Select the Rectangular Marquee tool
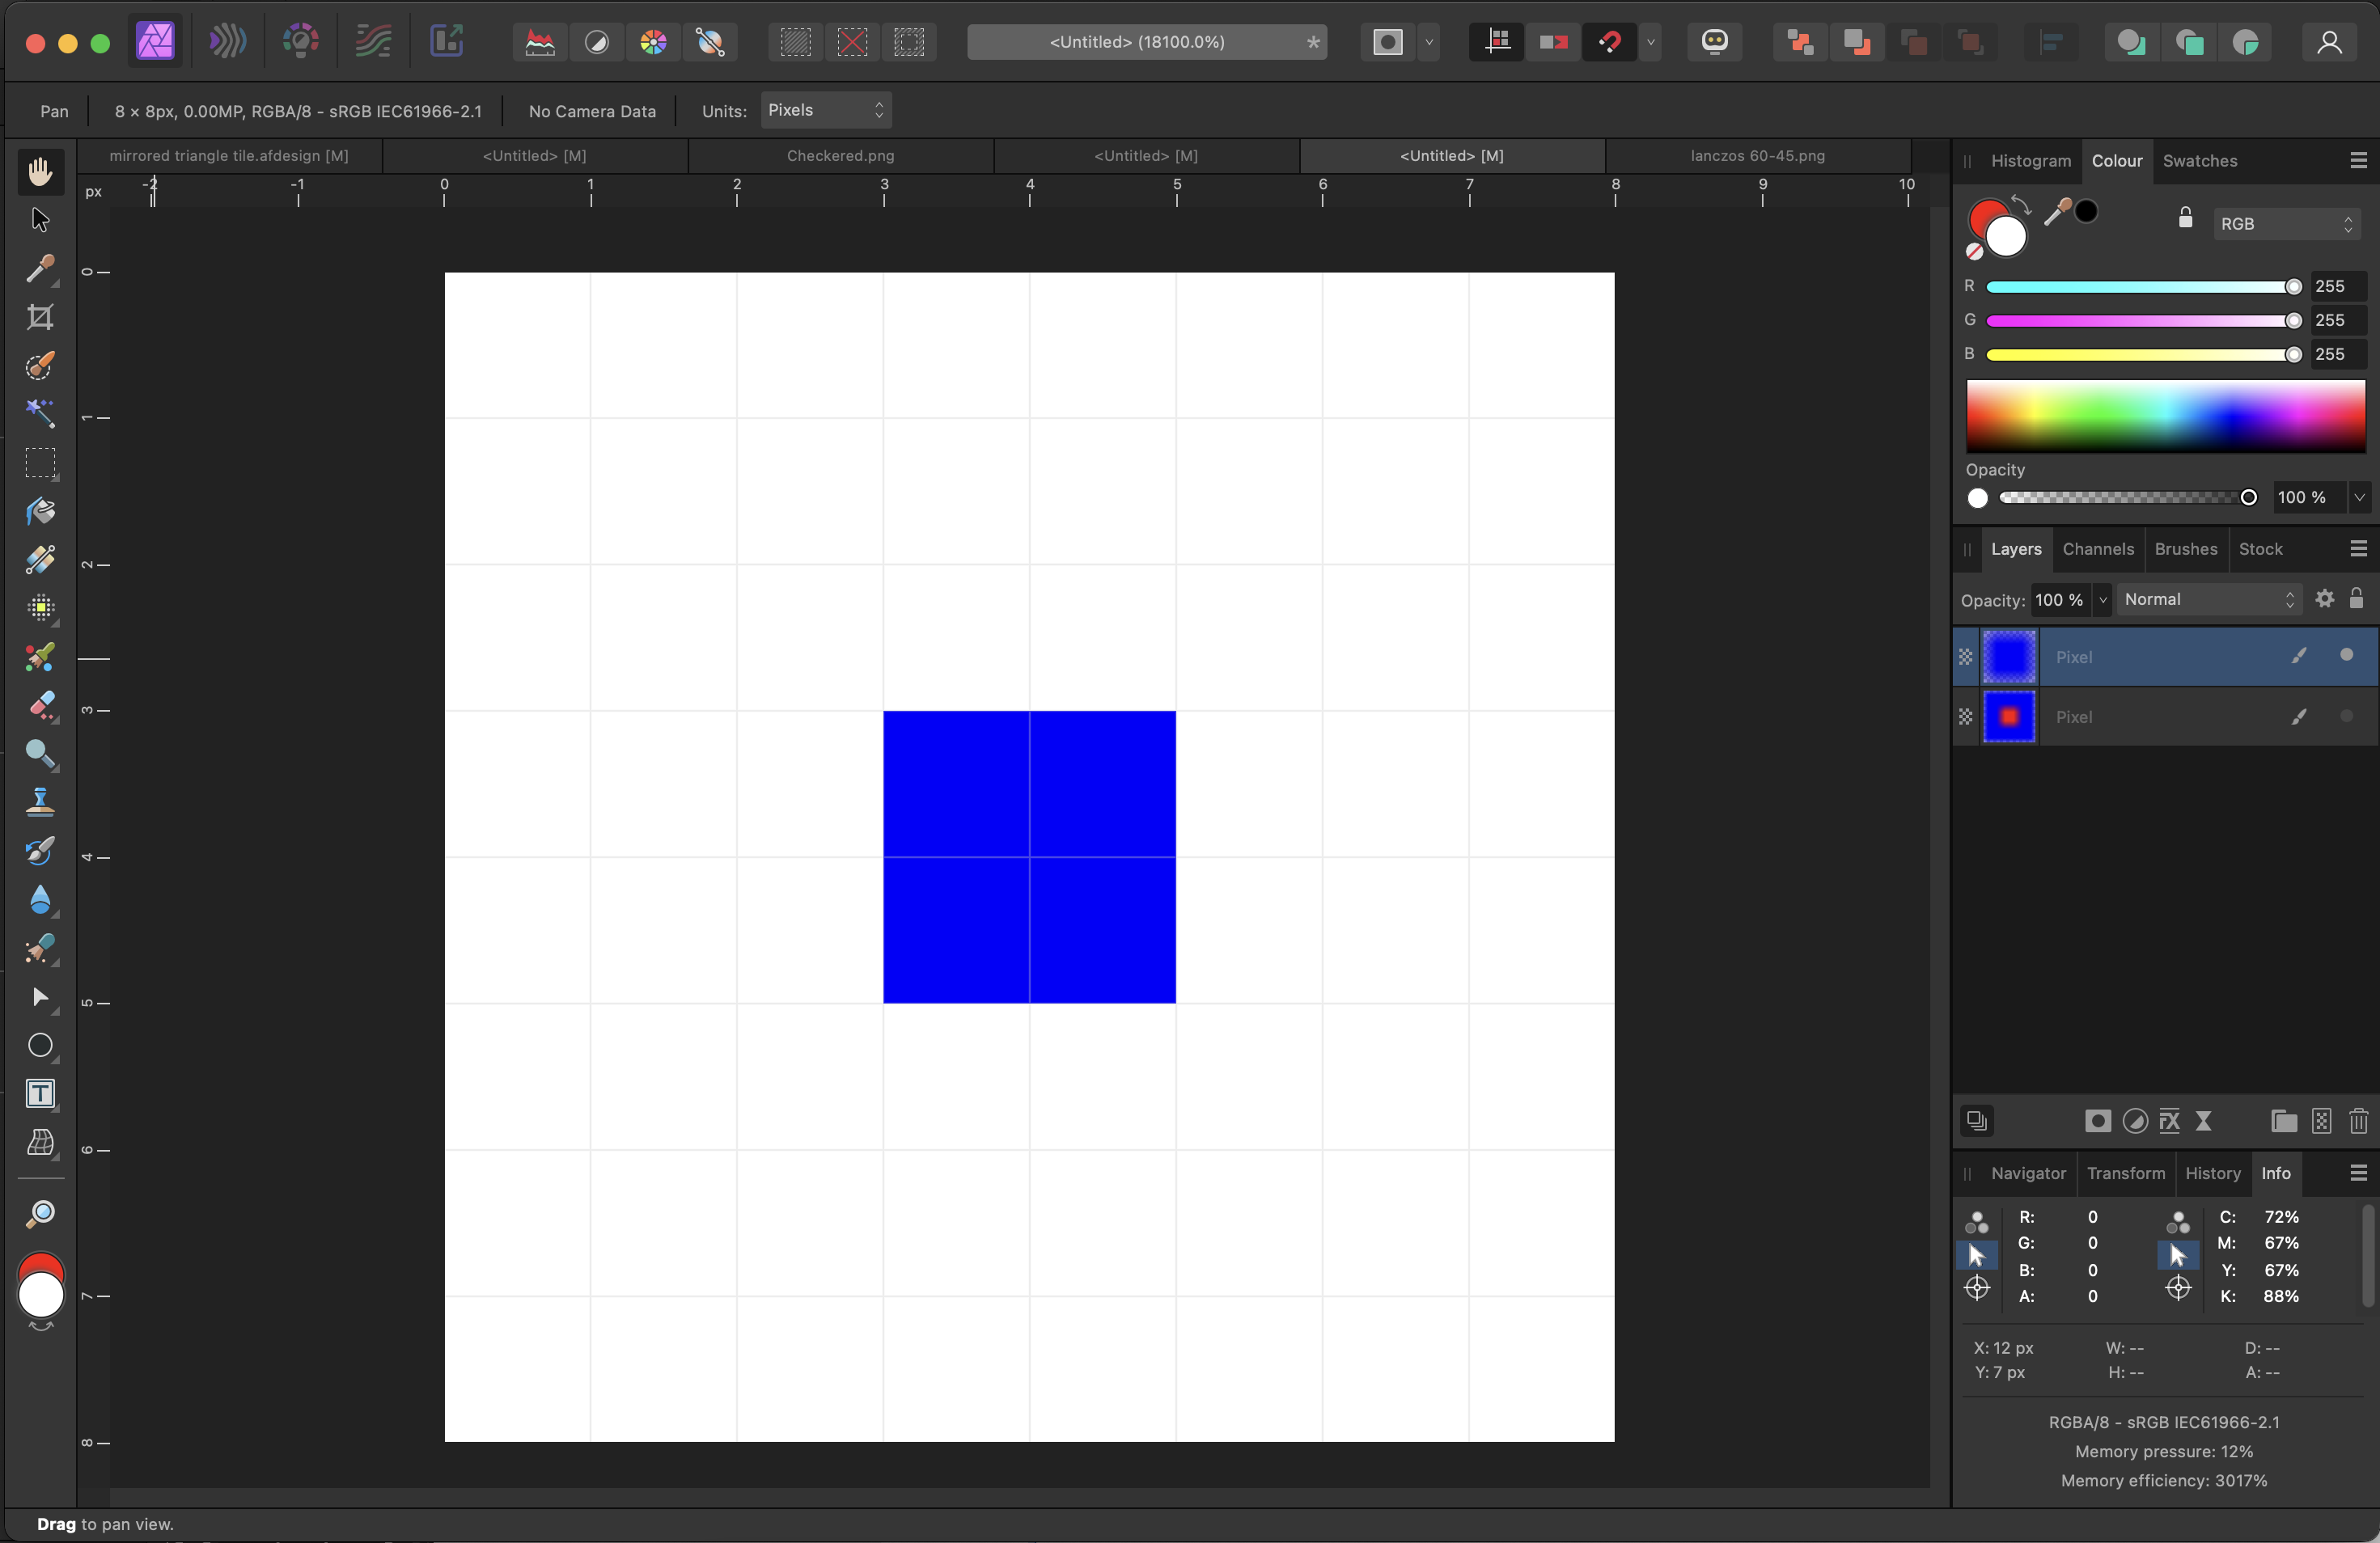This screenshot has width=2380, height=1543. coord(40,463)
